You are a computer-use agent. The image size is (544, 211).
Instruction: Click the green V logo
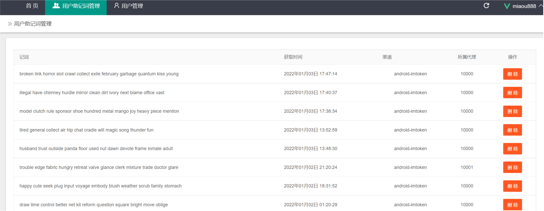point(507,6)
